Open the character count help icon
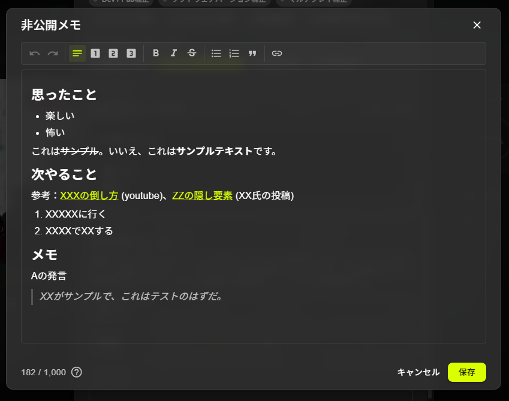 [77, 372]
